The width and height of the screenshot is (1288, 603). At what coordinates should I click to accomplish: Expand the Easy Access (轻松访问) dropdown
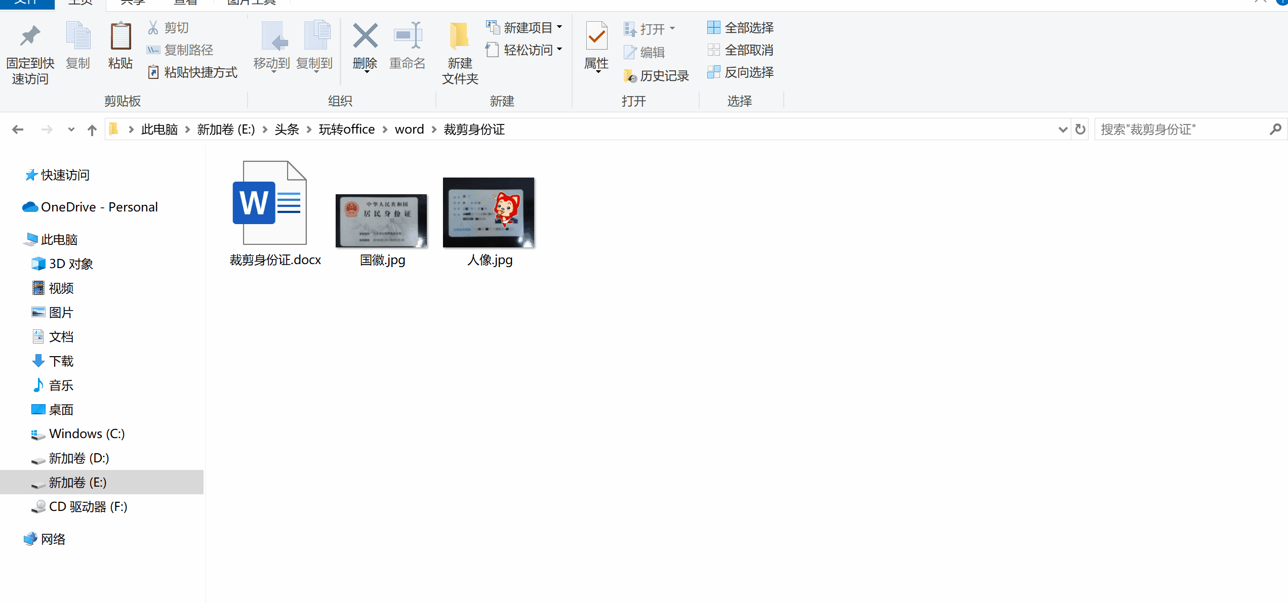point(559,50)
